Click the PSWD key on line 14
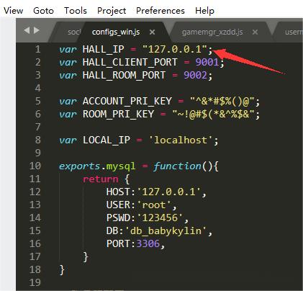The width and height of the screenshot is (303, 291). (118, 218)
